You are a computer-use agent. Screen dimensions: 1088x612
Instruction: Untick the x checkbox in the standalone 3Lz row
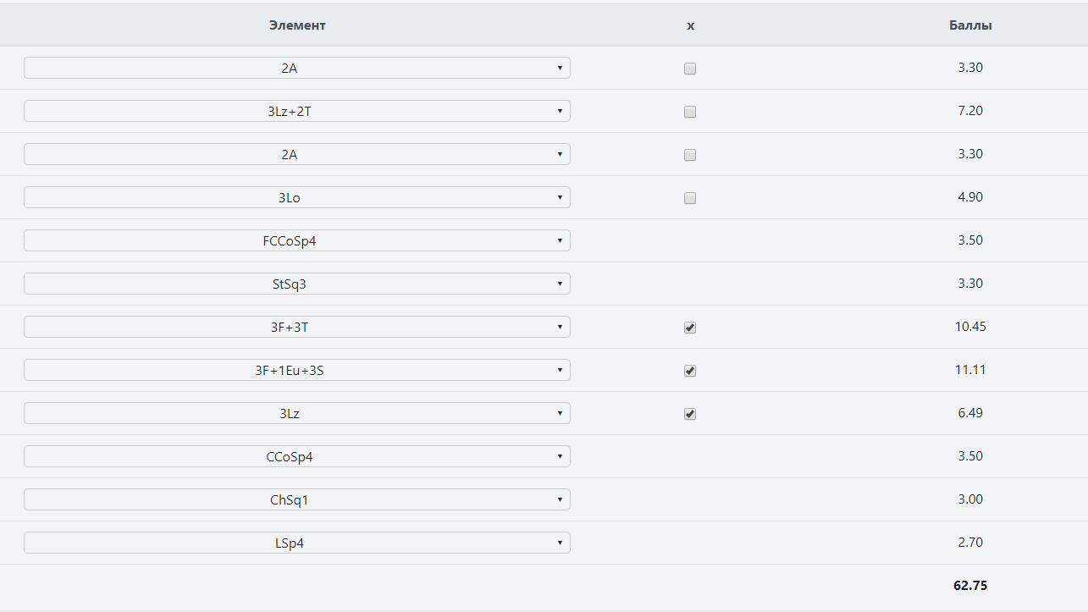(690, 414)
